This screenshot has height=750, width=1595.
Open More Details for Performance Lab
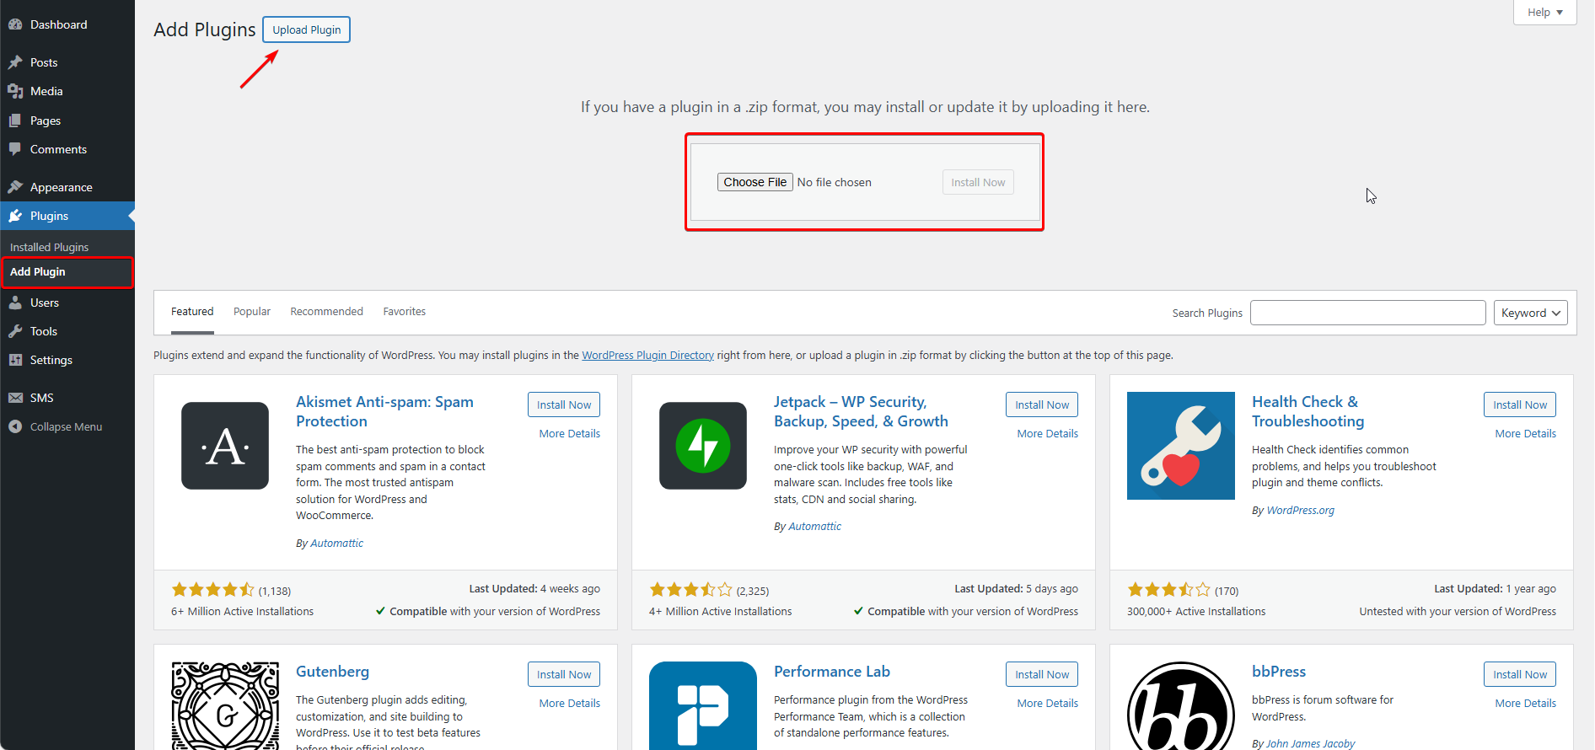click(1048, 704)
